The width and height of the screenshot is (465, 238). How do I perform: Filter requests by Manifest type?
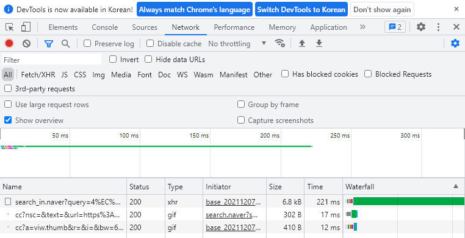233,74
